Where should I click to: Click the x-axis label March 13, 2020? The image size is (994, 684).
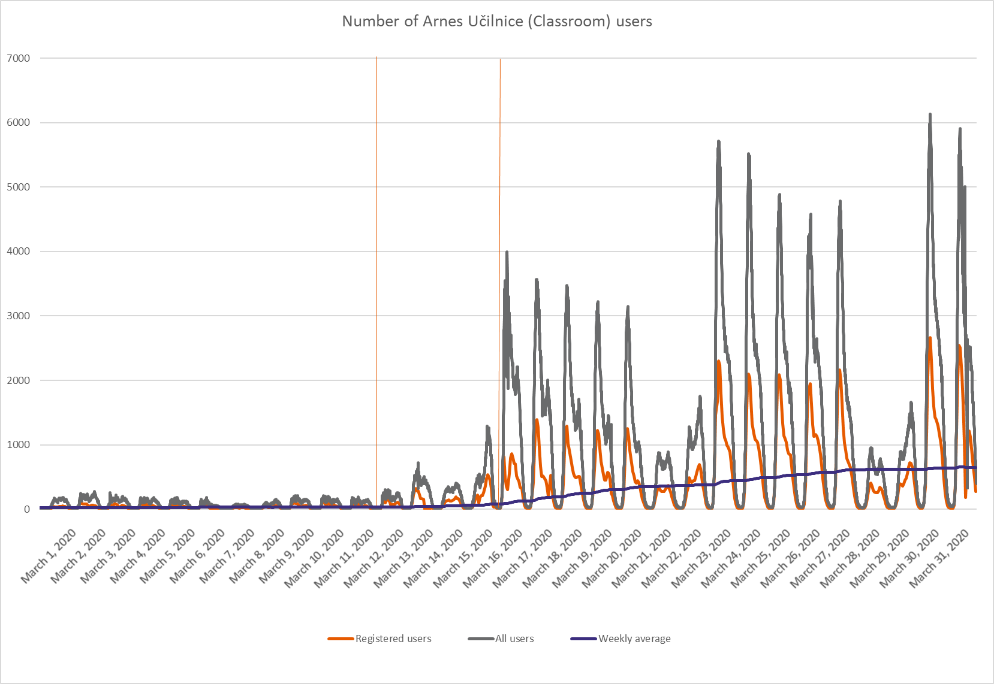click(404, 558)
